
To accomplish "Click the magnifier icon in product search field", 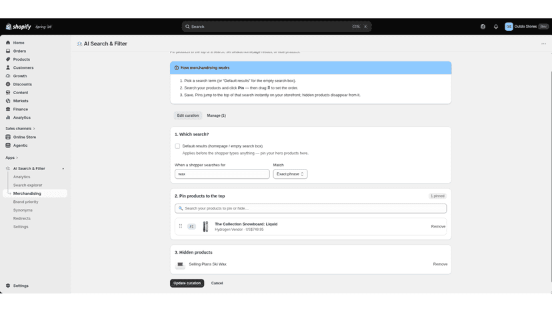I will [x=181, y=208].
